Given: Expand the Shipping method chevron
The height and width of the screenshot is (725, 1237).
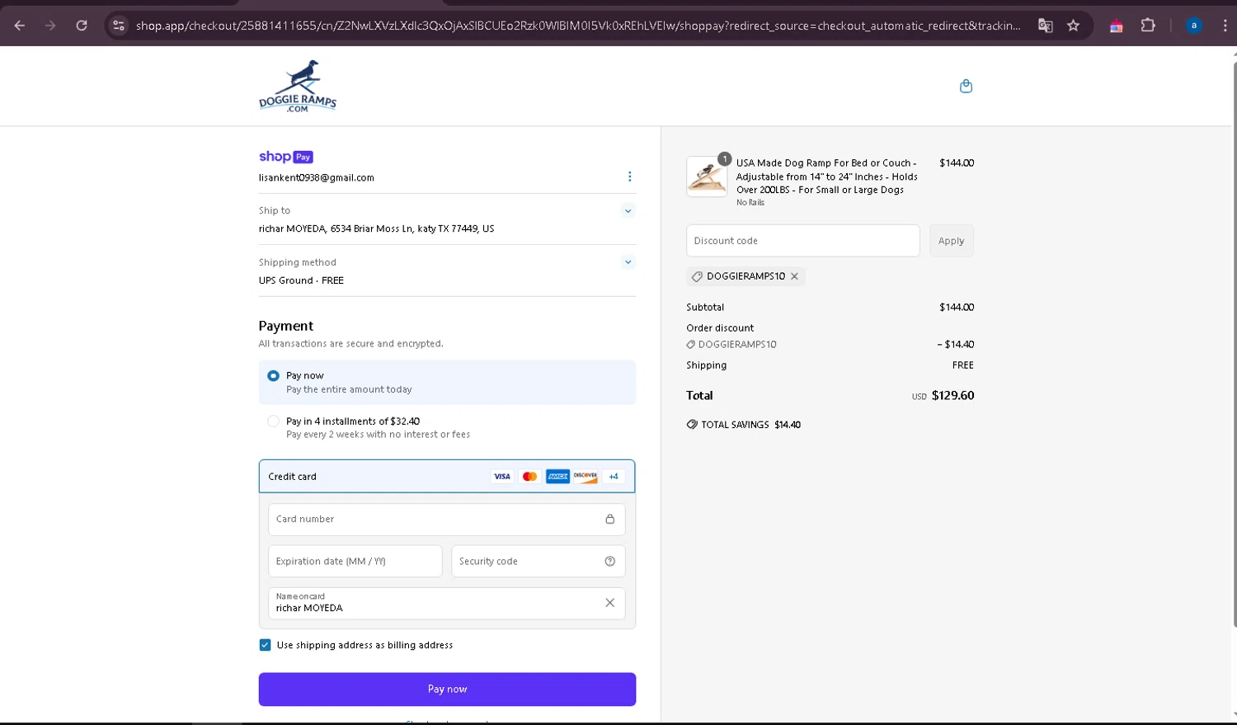Looking at the screenshot, I should coord(628,262).
